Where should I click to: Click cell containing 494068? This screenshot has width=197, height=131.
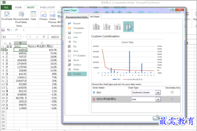click(x=21, y=60)
